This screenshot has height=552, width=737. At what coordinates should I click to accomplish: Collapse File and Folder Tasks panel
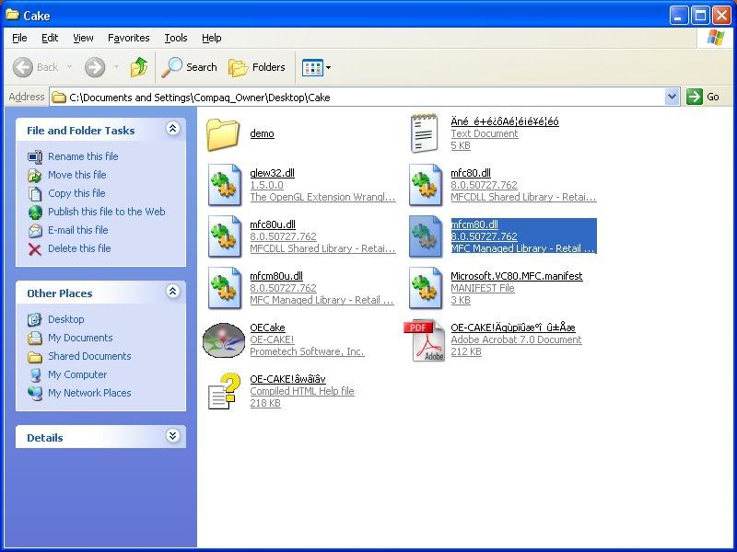(172, 128)
